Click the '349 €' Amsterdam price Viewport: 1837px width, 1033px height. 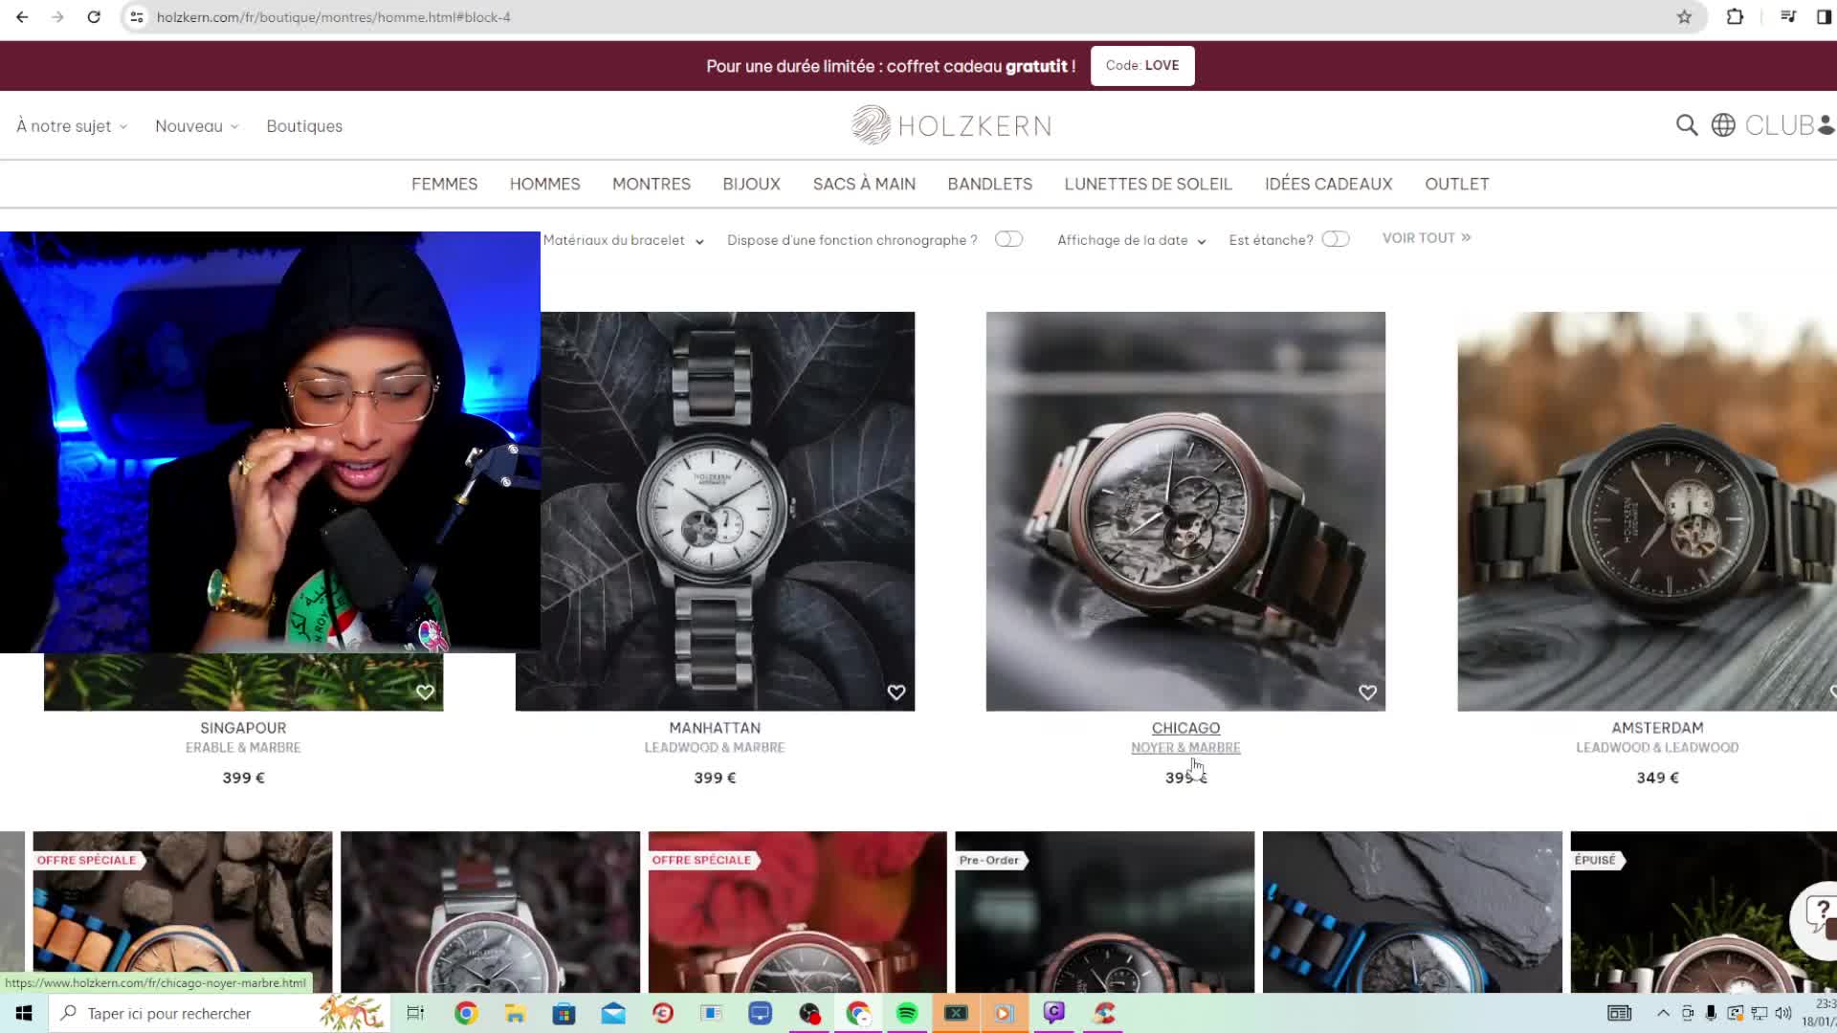[1657, 778]
